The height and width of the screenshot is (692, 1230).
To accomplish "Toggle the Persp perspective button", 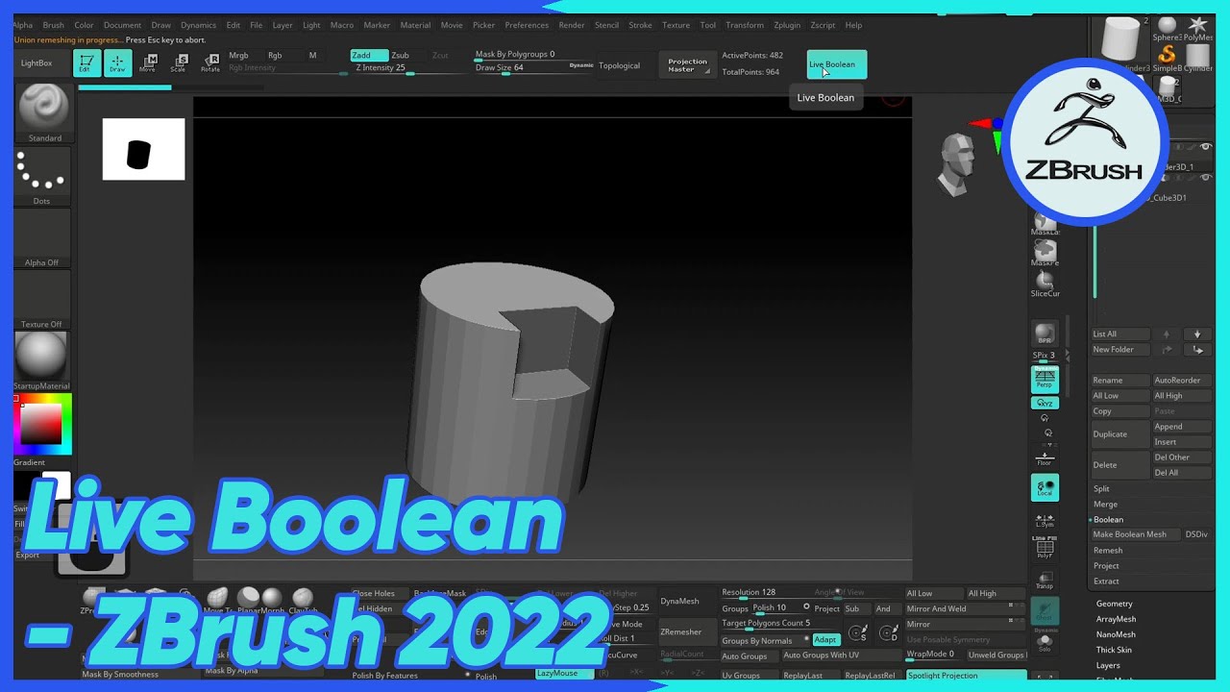I will 1045,380.
